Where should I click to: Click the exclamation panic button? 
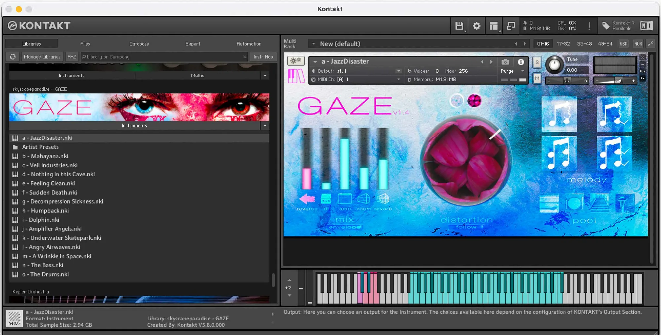click(x=589, y=26)
